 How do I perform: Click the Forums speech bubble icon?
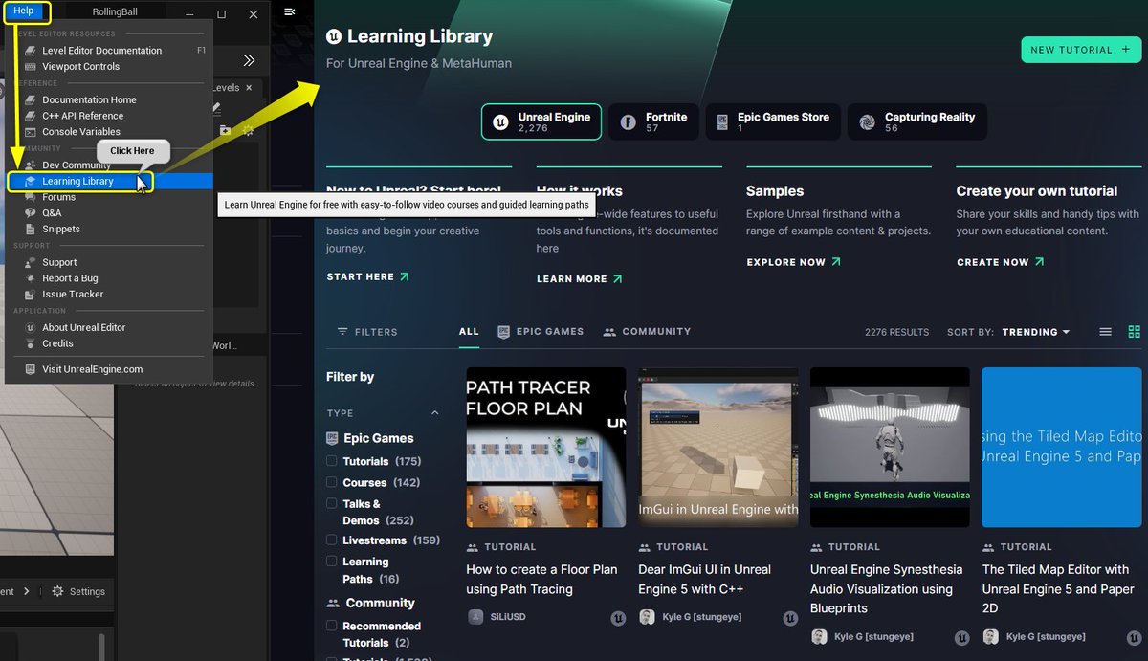click(31, 197)
